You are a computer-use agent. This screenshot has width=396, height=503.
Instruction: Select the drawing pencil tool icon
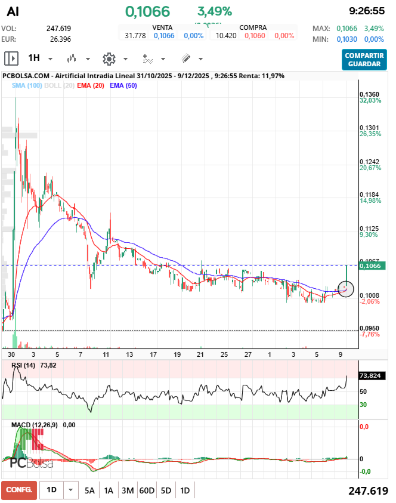[185, 58]
